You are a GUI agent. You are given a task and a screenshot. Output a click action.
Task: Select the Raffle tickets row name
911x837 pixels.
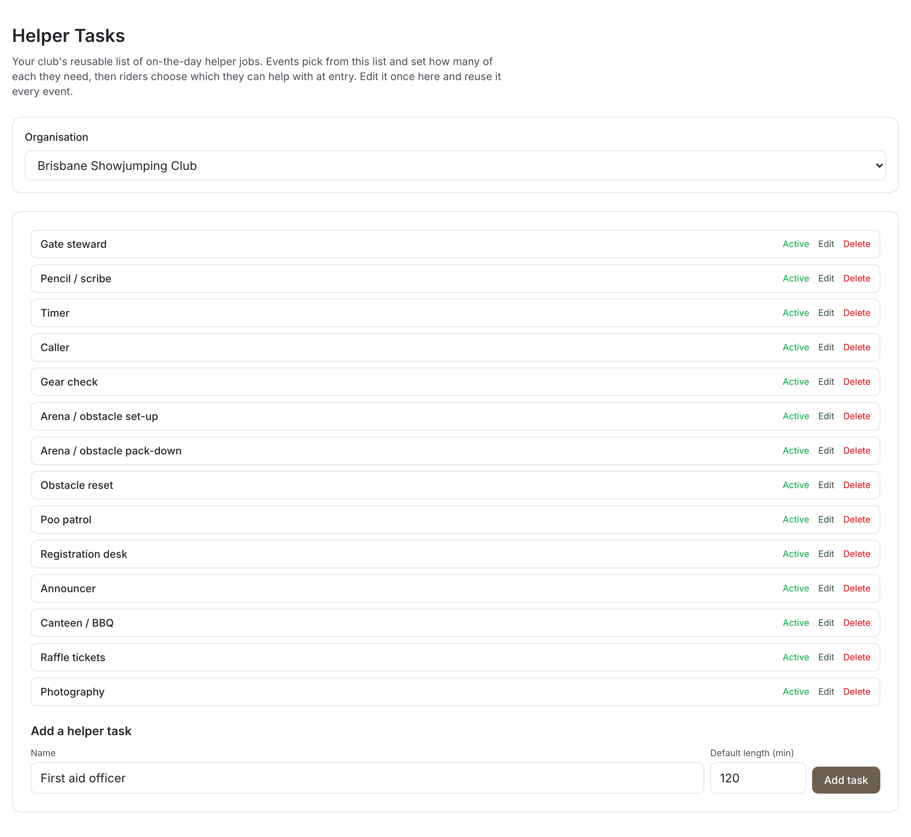point(73,657)
